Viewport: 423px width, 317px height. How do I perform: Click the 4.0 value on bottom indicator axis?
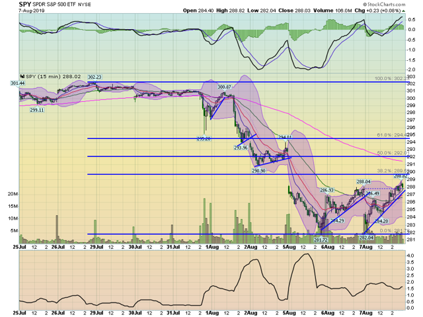[x=410, y=255]
